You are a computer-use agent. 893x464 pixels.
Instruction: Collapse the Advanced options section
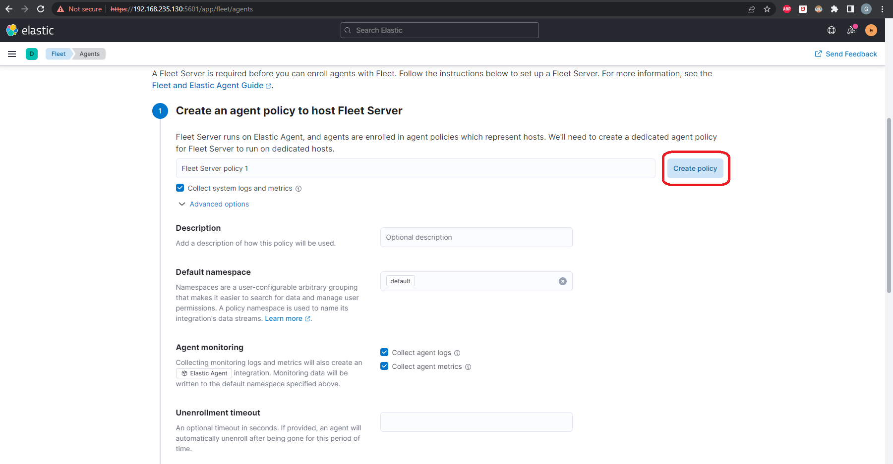[x=219, y=204]
